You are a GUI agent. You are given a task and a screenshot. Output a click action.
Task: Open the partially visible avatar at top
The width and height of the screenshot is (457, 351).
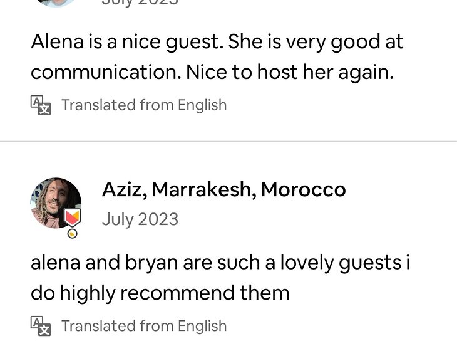click(56, 3)
